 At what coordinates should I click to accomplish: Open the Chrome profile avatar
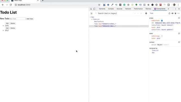pyautogui.click(x=174, y=5)
